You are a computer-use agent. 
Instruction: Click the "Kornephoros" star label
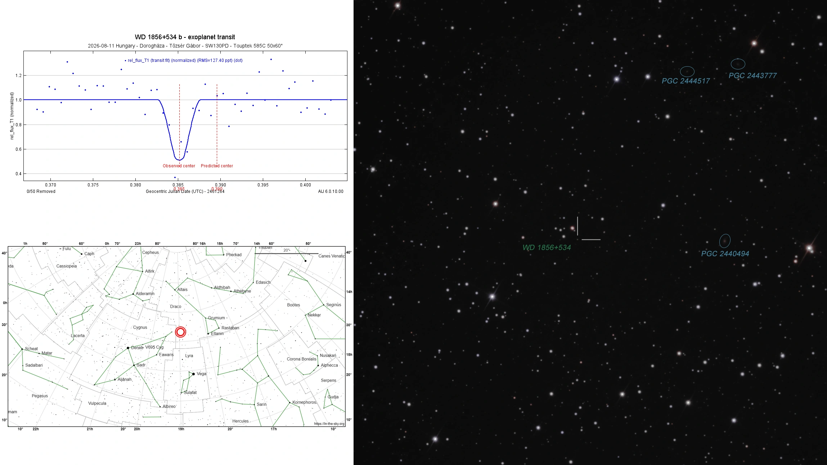(x=304, y=402)
